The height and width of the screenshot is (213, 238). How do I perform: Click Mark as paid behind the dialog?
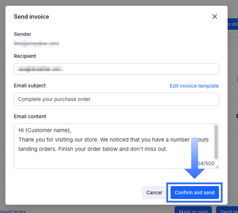pyautogui.click(x=193, y=210)
